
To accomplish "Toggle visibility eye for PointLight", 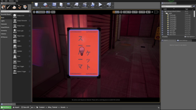I will [x=162, y=15].
